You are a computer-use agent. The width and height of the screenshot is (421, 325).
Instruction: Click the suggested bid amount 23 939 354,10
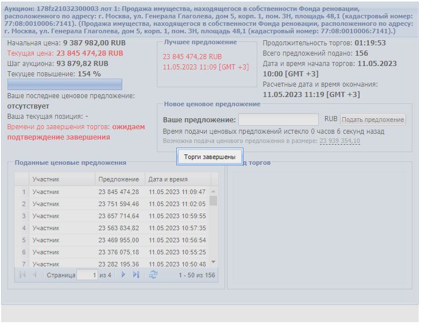pyautogui.click(x=339, y=141)
